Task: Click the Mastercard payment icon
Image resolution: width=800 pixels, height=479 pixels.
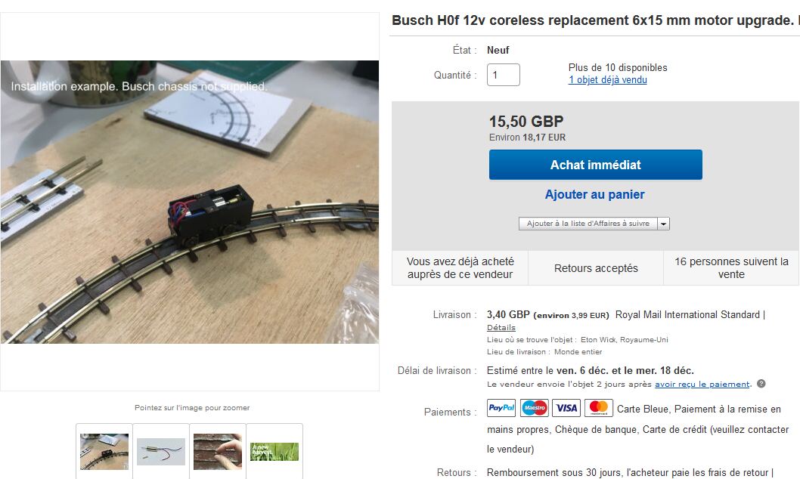Action: coord(598,408)
